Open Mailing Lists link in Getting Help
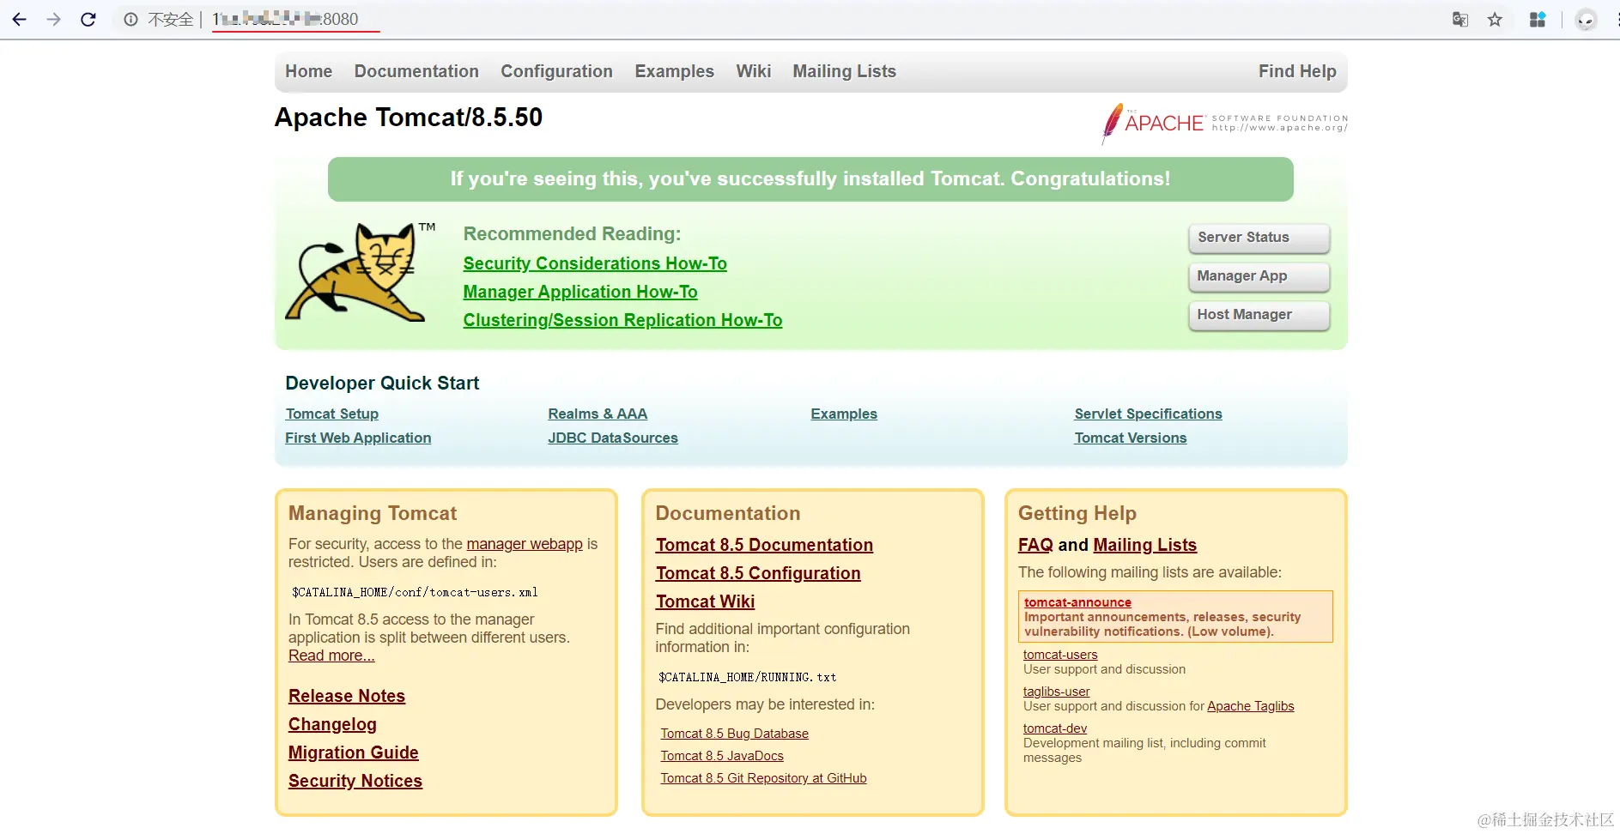 [1144, 545]
